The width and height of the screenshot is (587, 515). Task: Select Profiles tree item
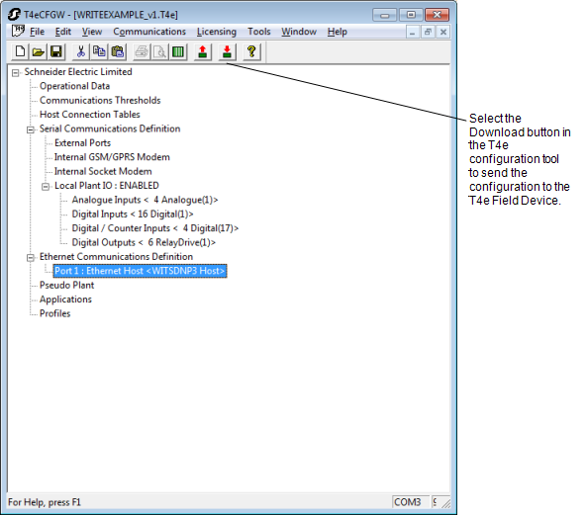point(54,313)
